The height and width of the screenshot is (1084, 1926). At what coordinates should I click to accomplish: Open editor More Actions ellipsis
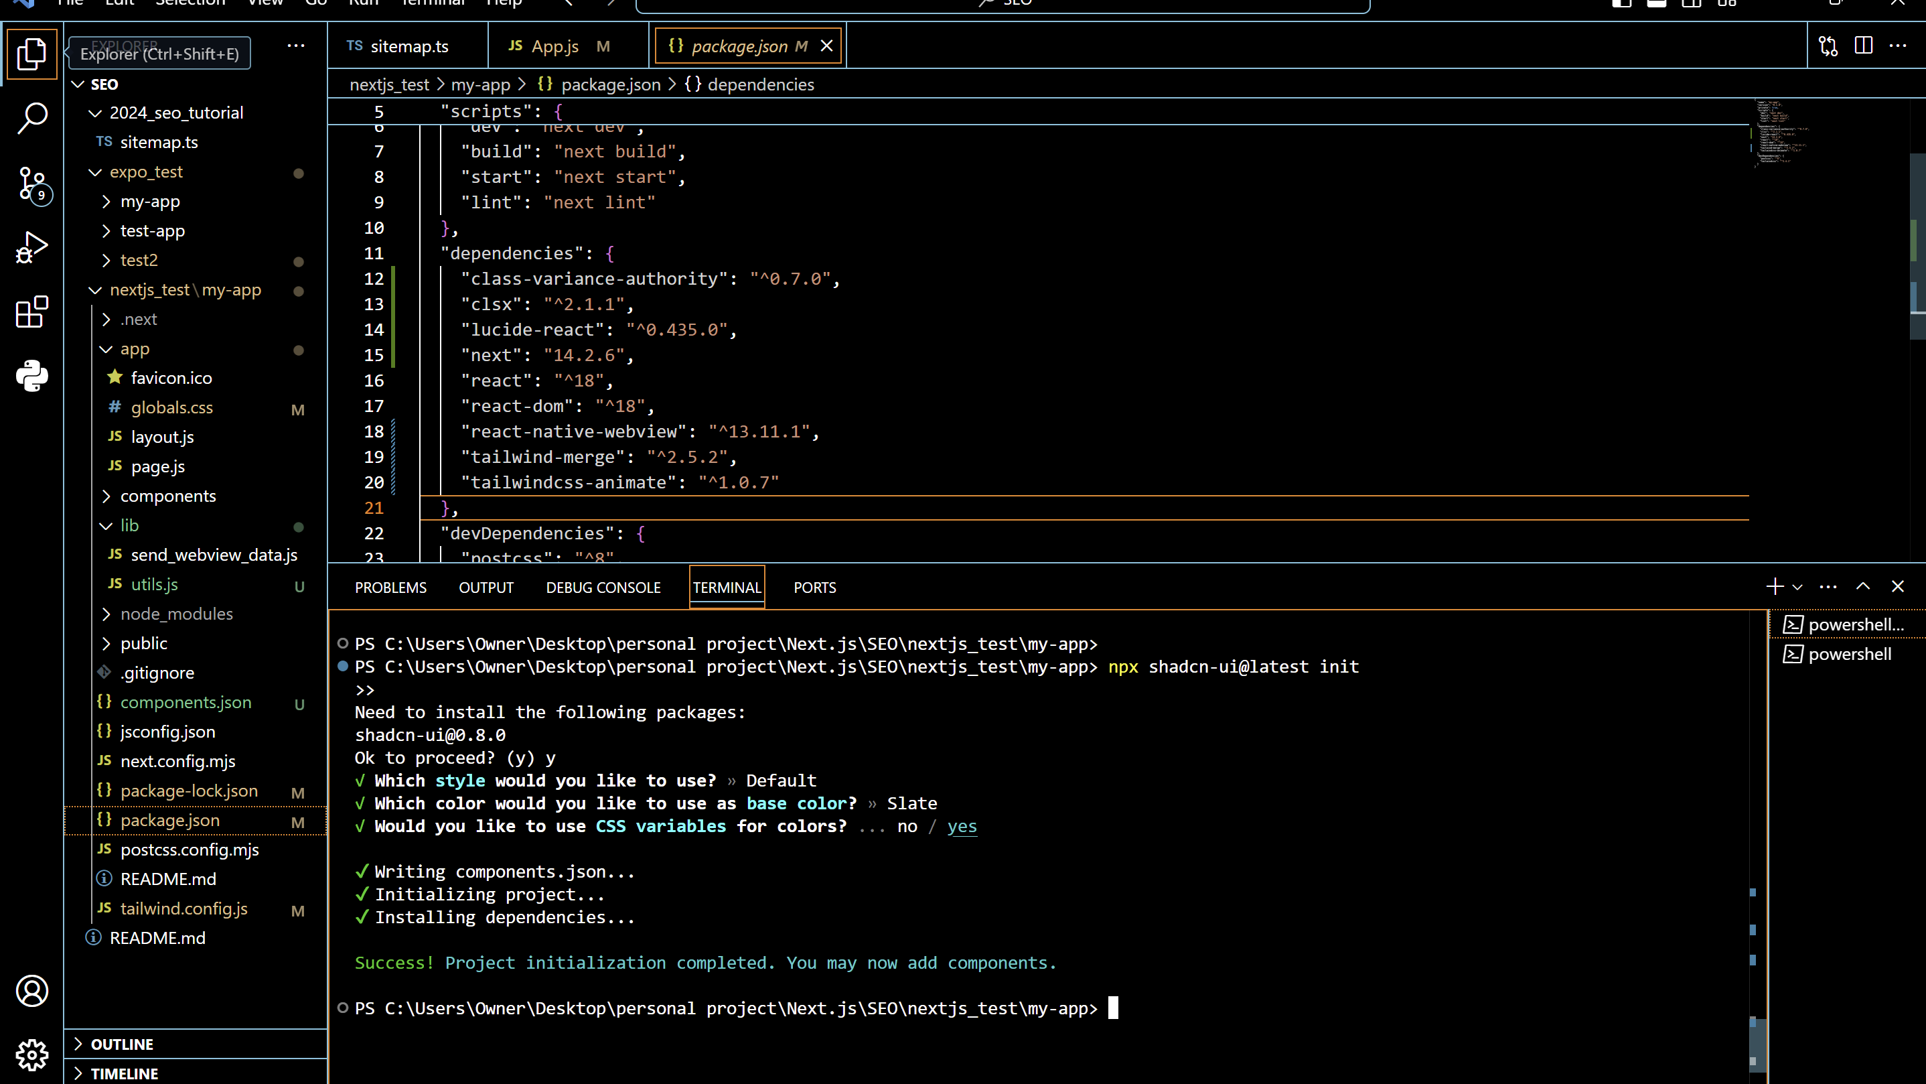(1899, 46)
